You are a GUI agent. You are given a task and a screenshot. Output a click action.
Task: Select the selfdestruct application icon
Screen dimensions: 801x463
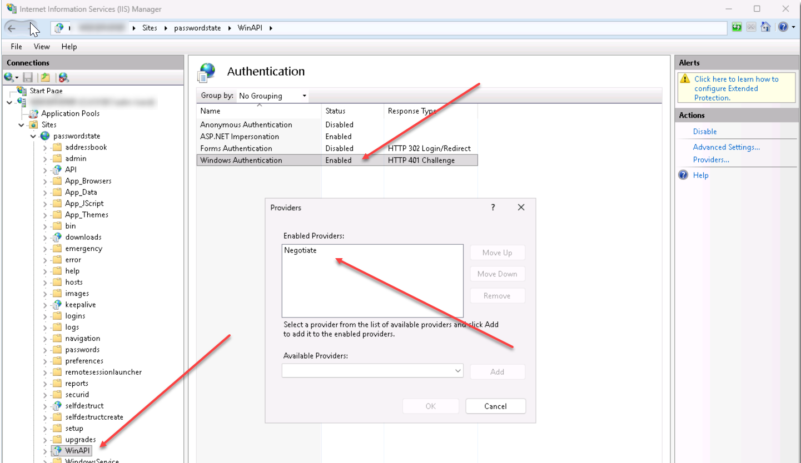(x=57, y=406)
